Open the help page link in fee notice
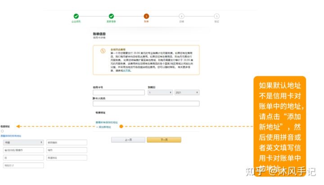This screenshot has height=185, width=324. tap(126, 70)
